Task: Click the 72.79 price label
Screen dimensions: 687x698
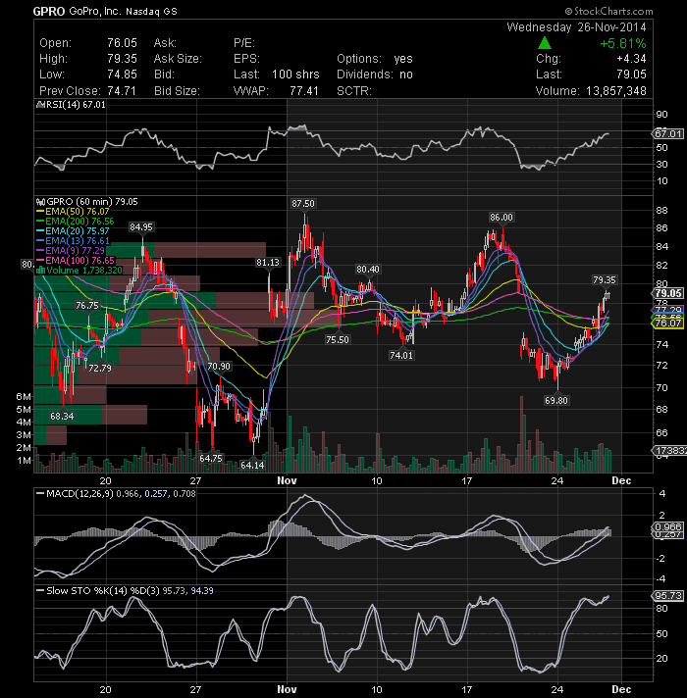Action: 100,369
